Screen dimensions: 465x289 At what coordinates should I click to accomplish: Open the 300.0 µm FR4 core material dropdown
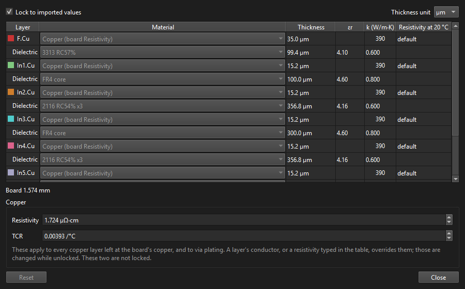pyautogui.click(x=163, y=133)
